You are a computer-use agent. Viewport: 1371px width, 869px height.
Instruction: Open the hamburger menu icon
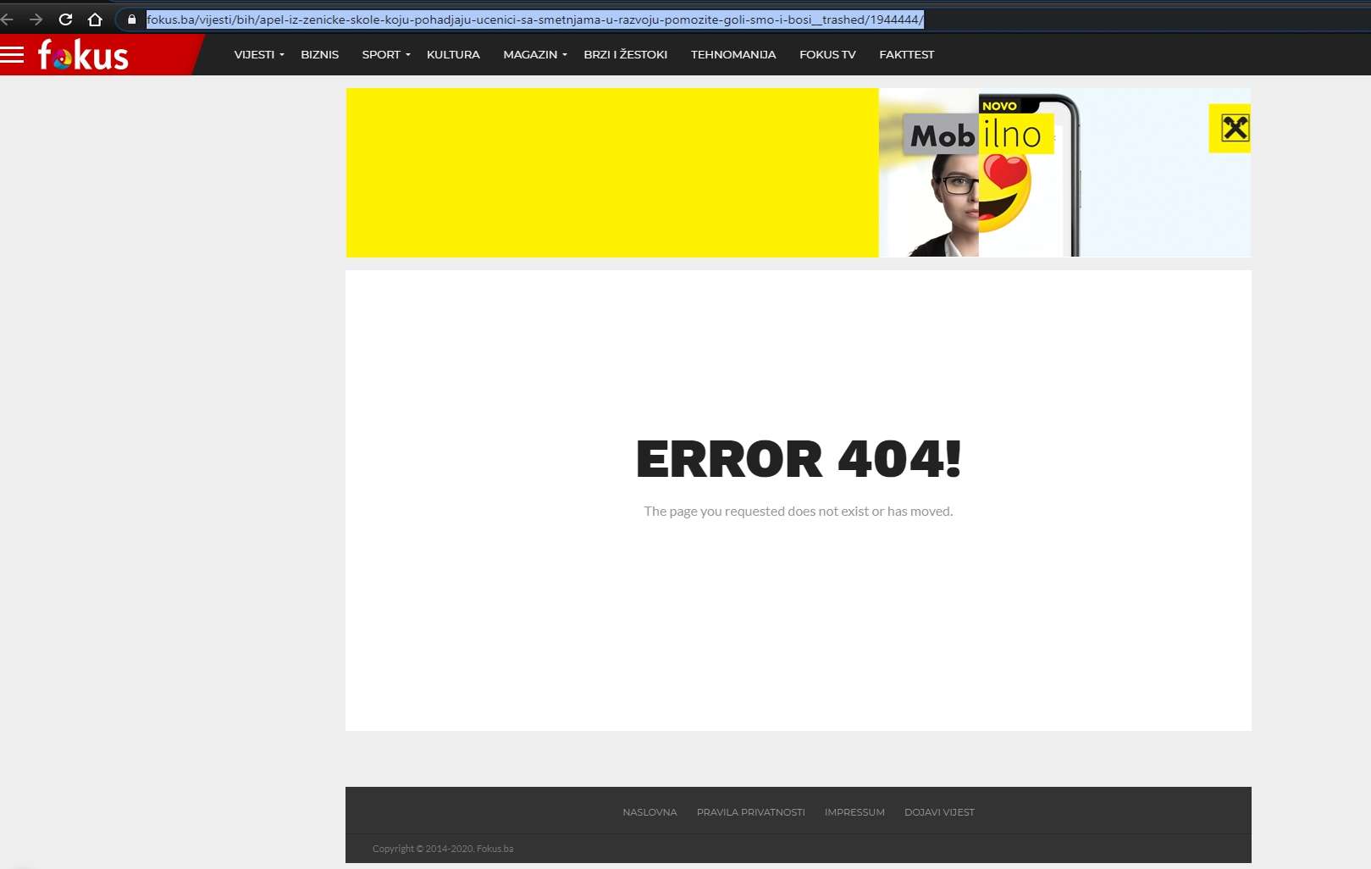point(13,55)
